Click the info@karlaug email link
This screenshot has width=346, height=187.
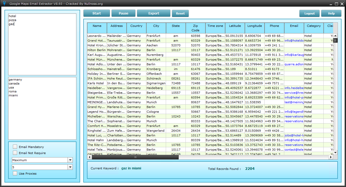(x=294, y=55)
